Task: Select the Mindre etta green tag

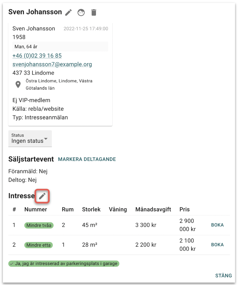Action: pos(39,245)
